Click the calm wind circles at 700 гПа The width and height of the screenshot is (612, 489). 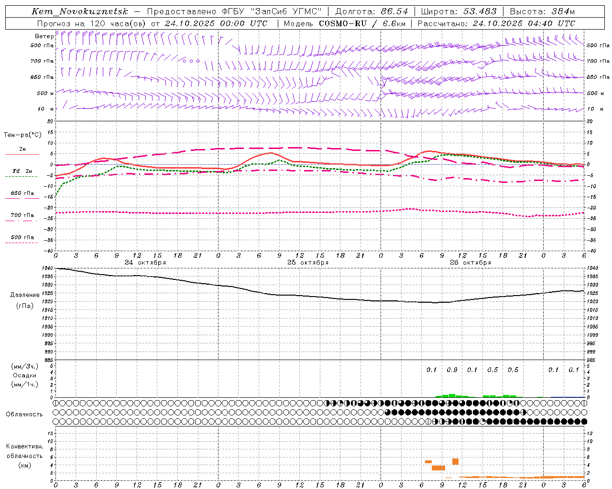pyautogui.click(x=191, y=61)
